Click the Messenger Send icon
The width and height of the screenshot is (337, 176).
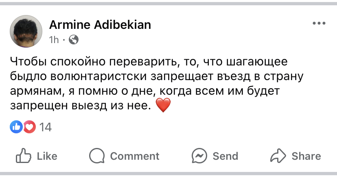[200, 156]
